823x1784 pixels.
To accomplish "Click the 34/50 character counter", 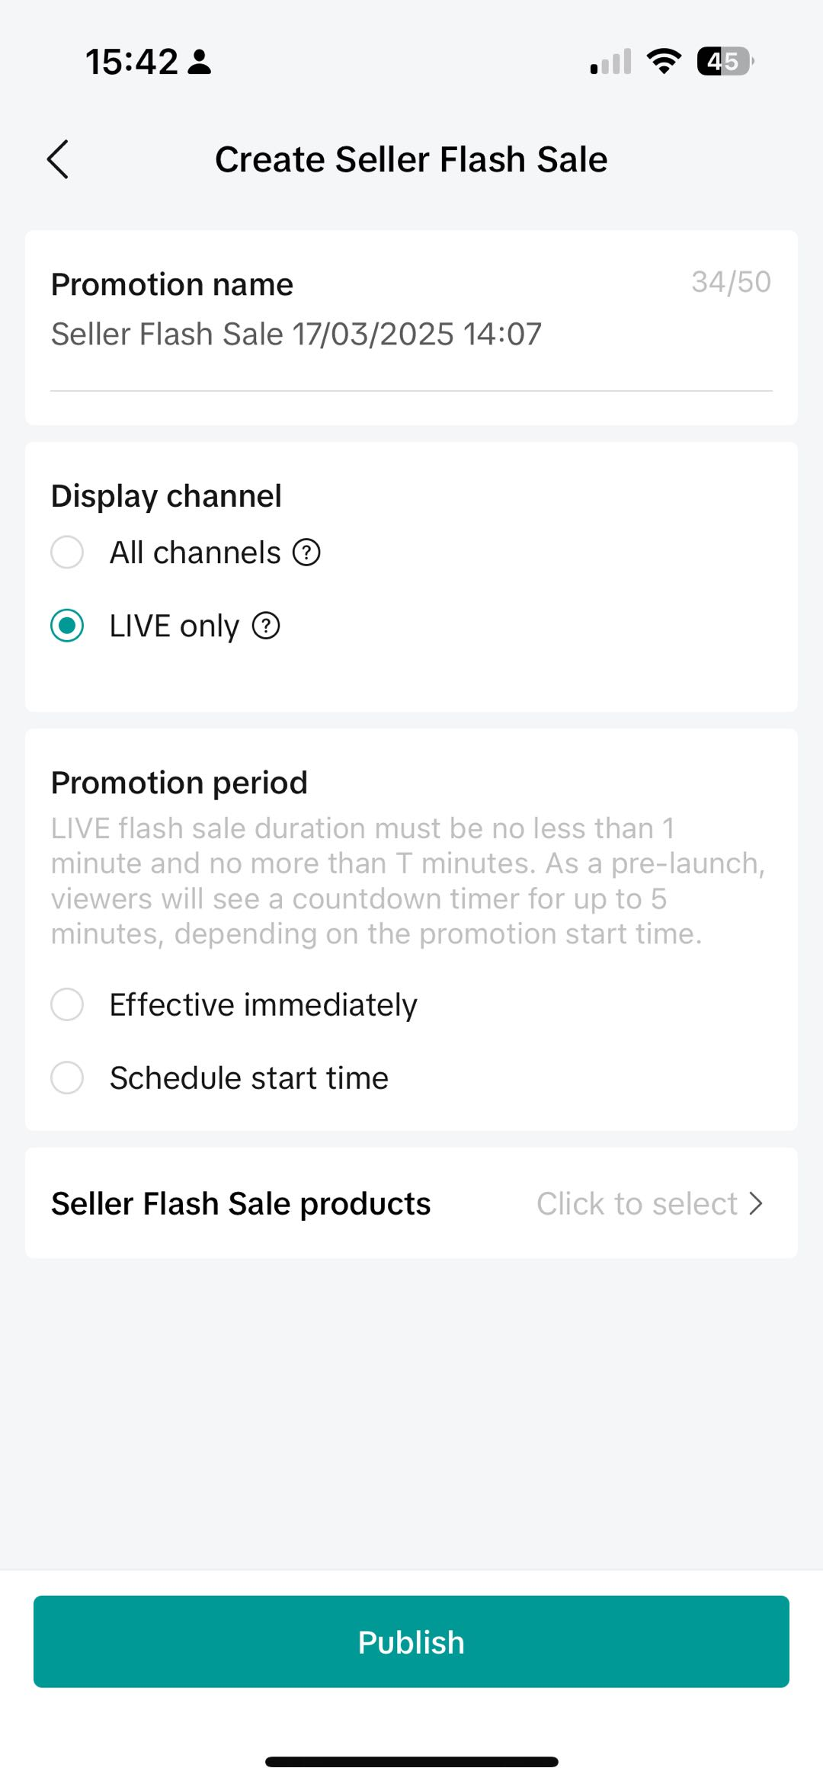I will (x=731, y=282).
